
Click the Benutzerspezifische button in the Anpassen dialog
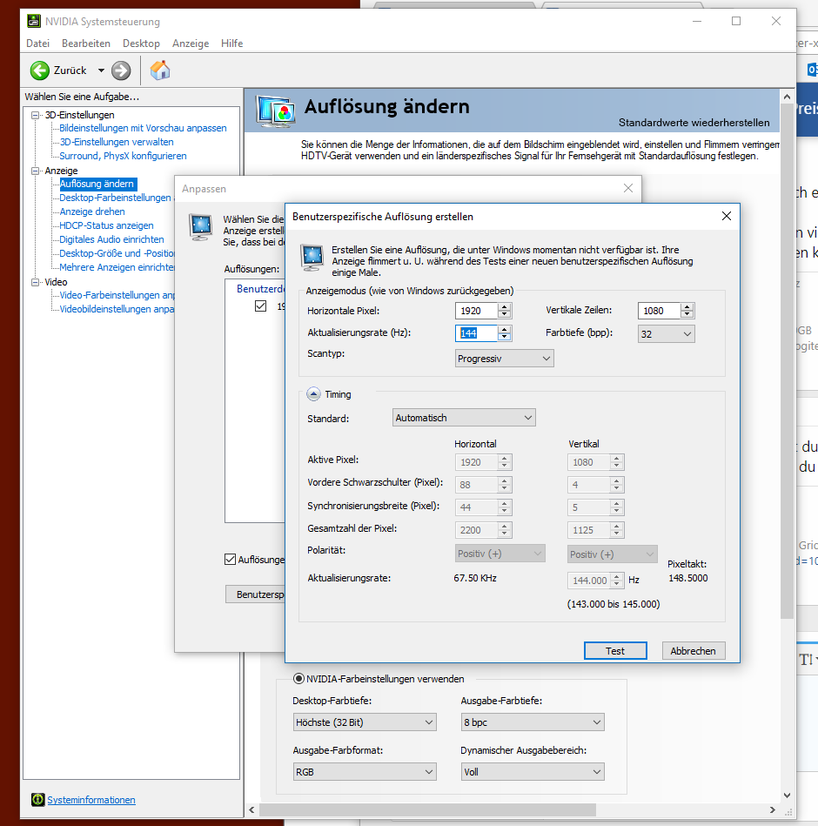pyautogui.click(x=256, y=594)
